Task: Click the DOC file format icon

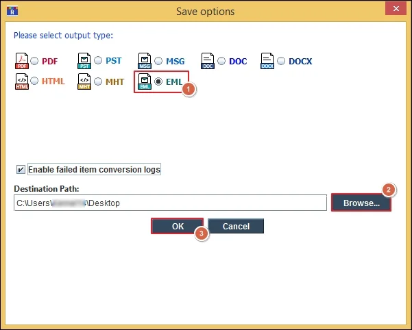Action: [x=208, y=61]
